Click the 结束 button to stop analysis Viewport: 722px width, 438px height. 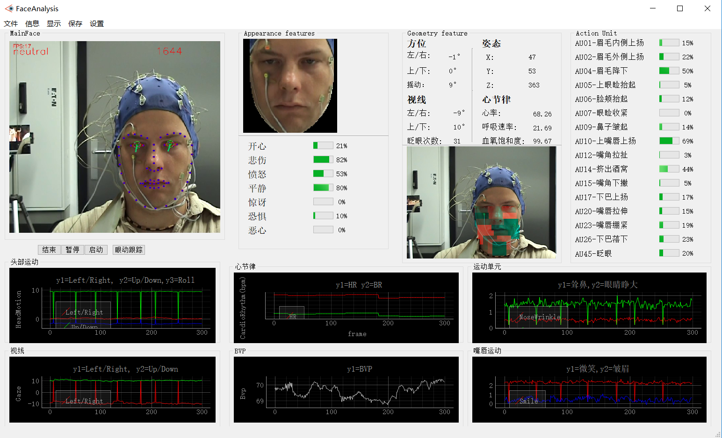[49, 250]
